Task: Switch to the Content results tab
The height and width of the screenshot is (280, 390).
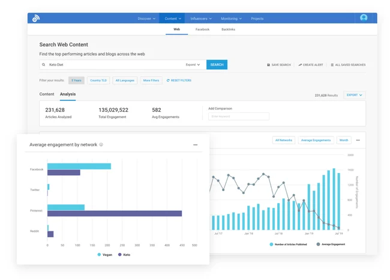Action: click(47, 94)
